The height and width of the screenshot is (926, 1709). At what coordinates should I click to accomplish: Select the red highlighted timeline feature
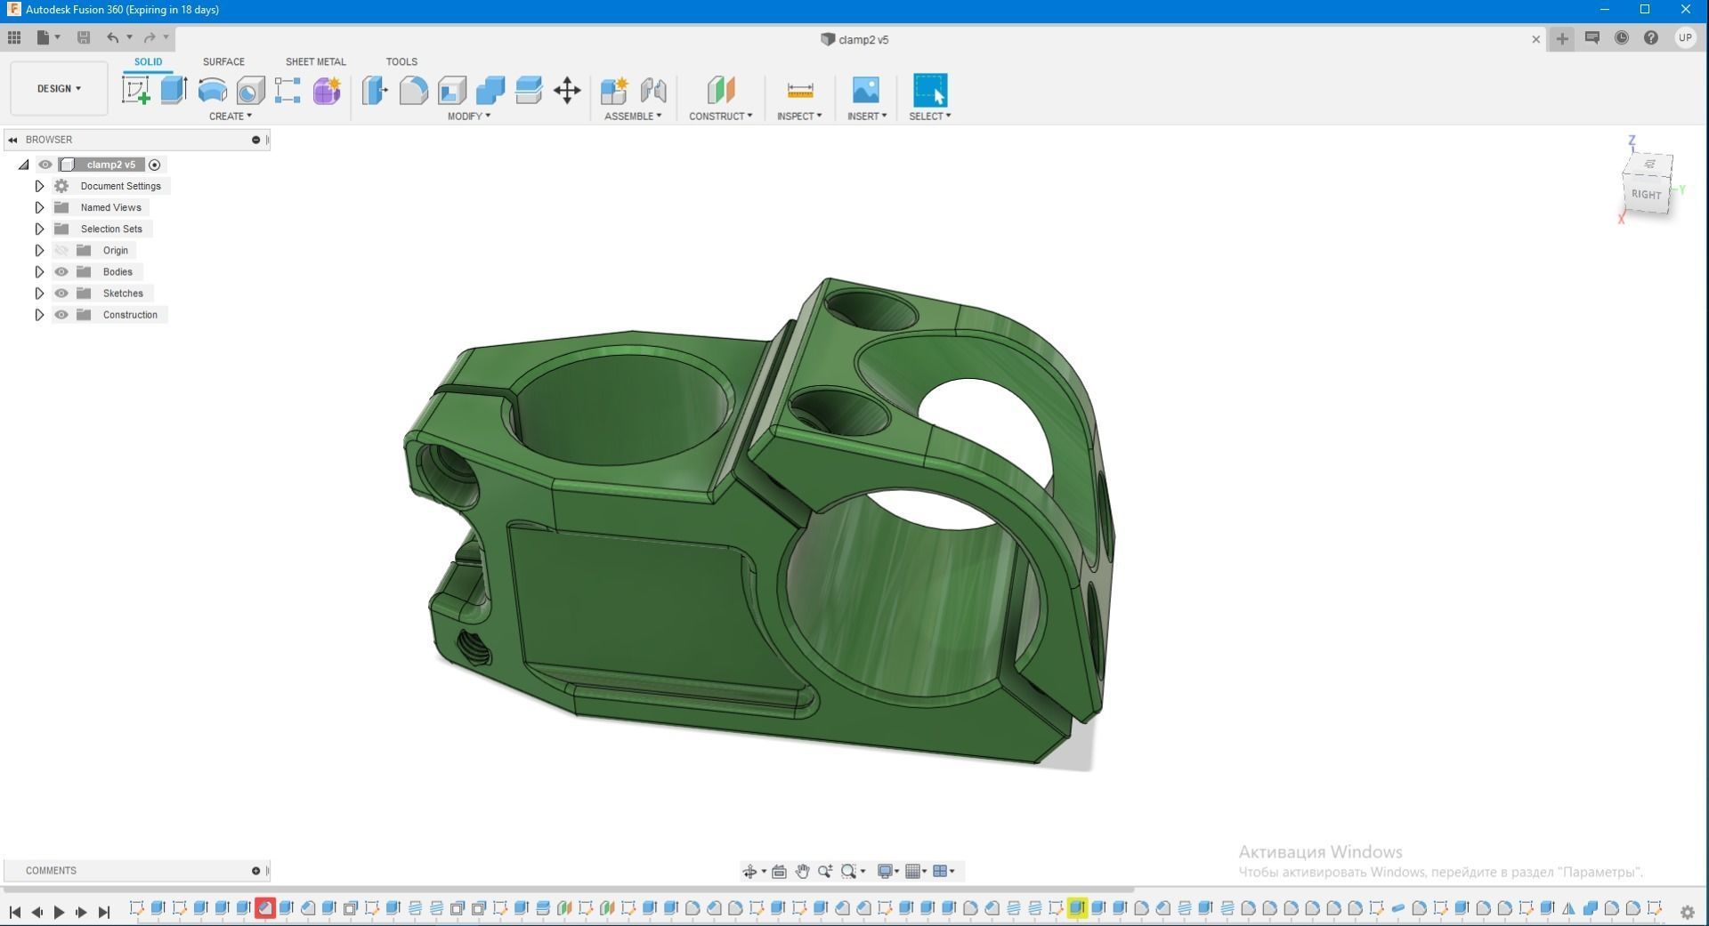pyautogui.click(x=265, y=908)
